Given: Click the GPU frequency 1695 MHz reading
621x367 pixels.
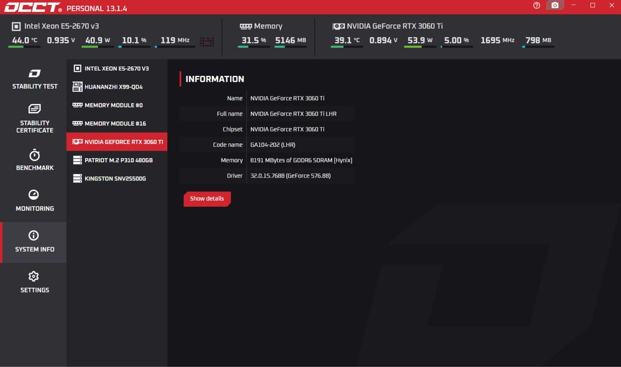Looking at the screenshot, I should pos(497,40).
